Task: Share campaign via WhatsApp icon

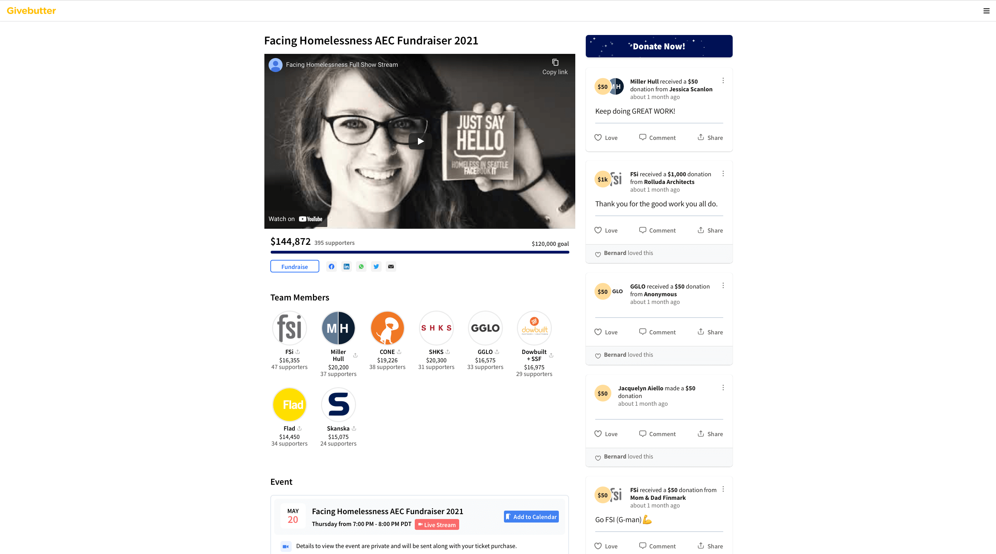Action: point(361,267)
